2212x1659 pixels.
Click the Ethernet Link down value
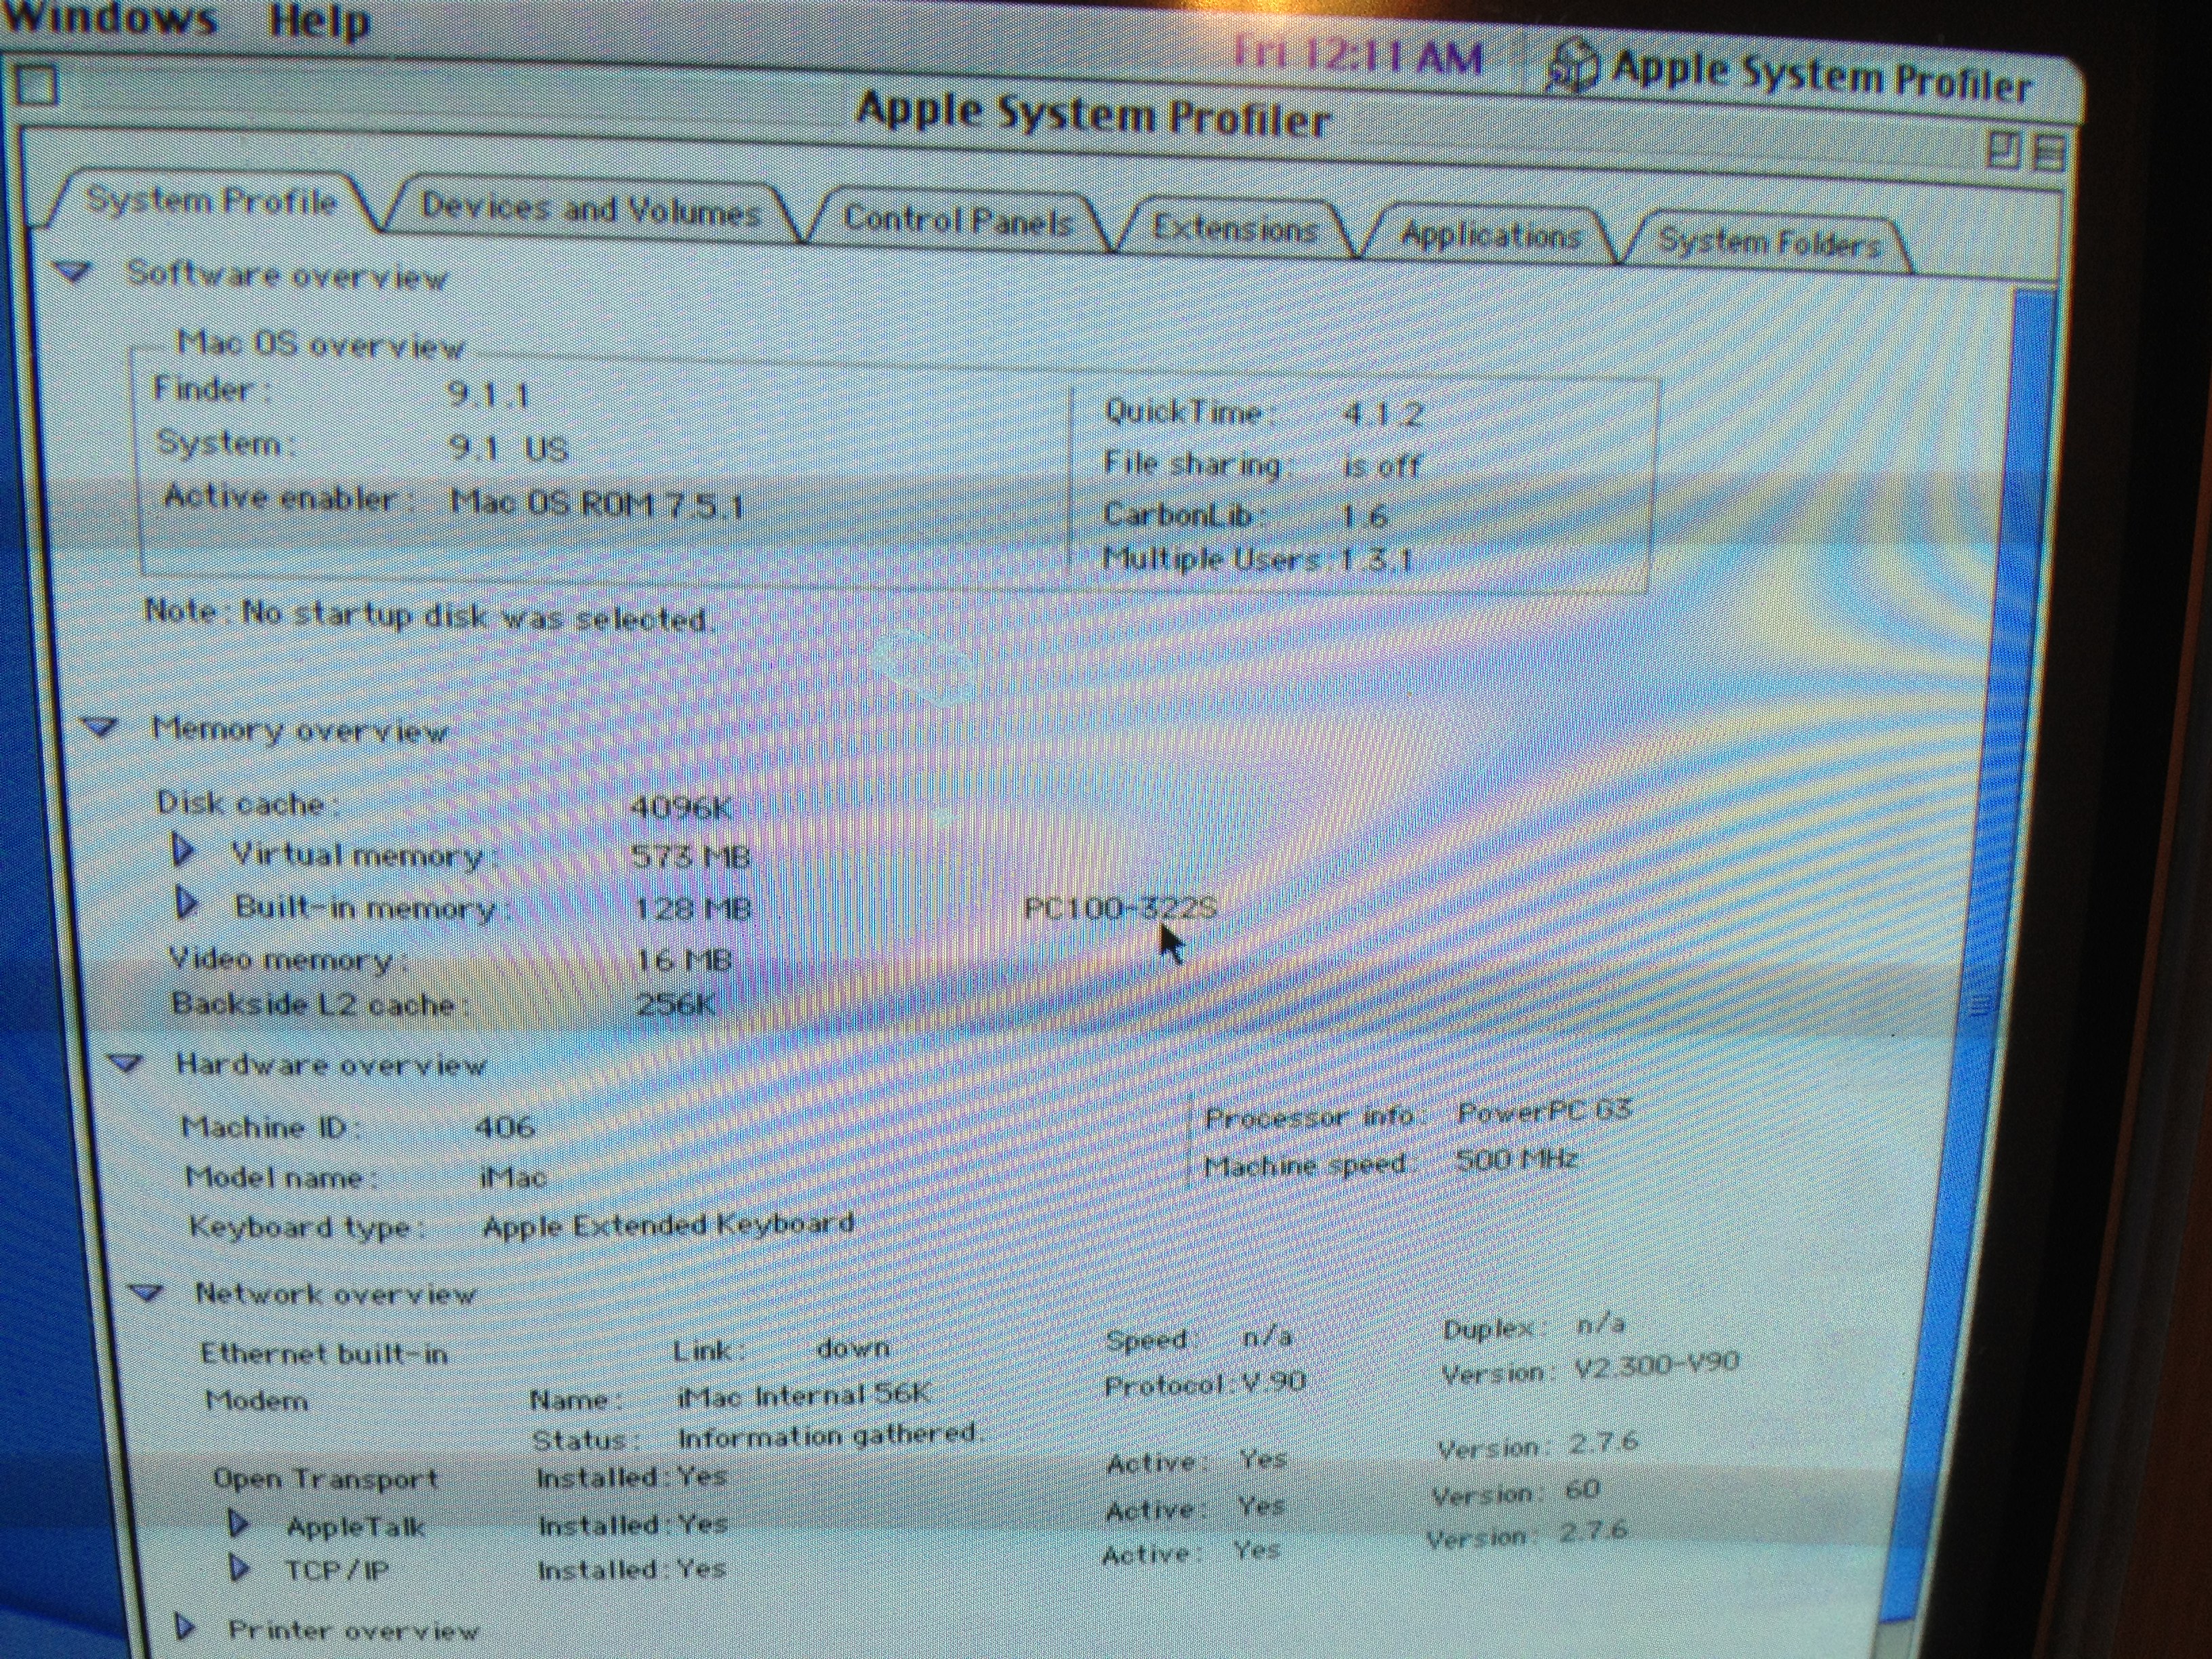[853, 1348]
